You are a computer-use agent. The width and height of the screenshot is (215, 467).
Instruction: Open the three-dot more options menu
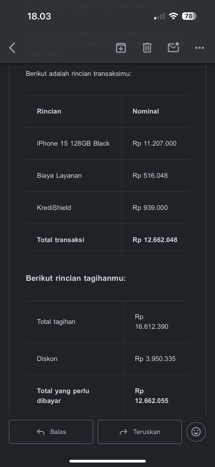pos(199,48)
